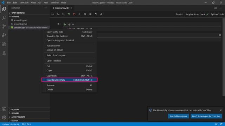Select the percentage-of-schools csv file

29,27
